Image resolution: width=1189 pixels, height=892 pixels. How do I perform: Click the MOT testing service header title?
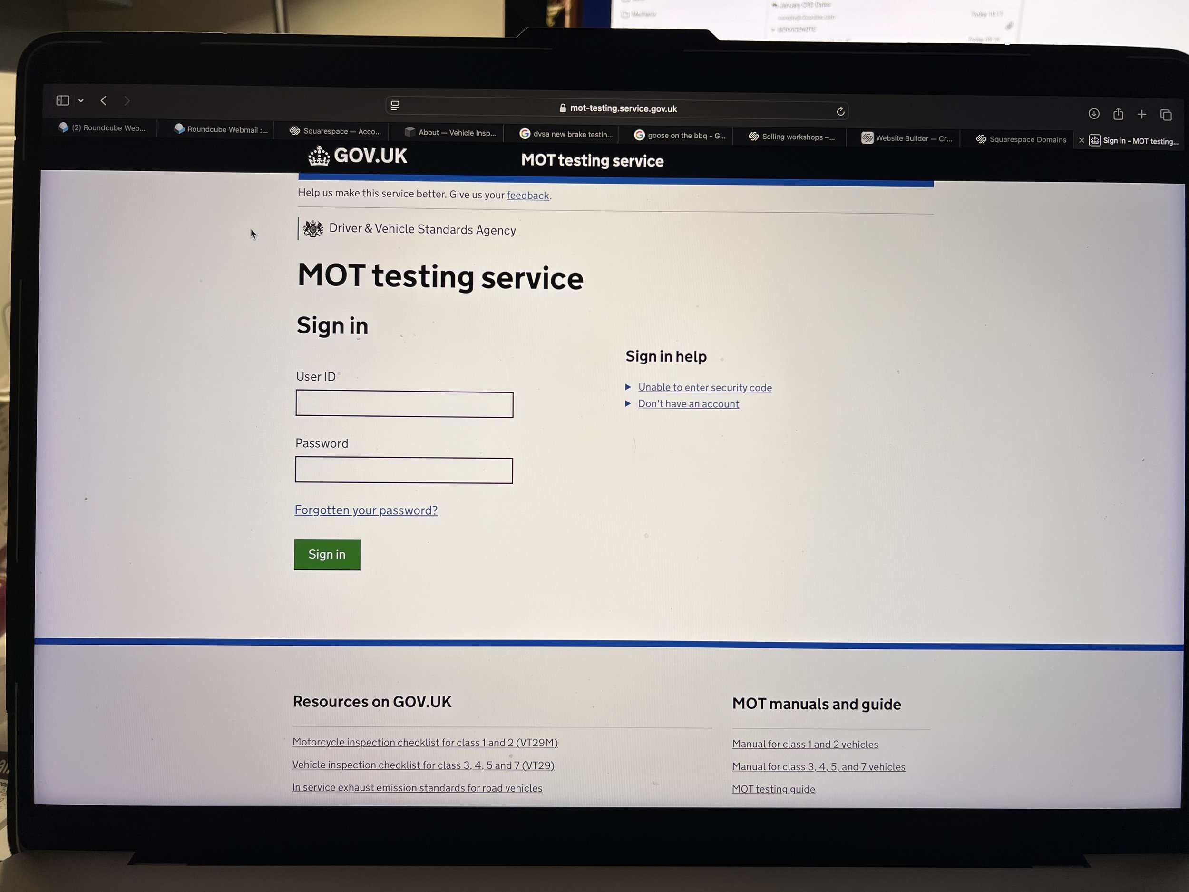[x=592, y=160]
